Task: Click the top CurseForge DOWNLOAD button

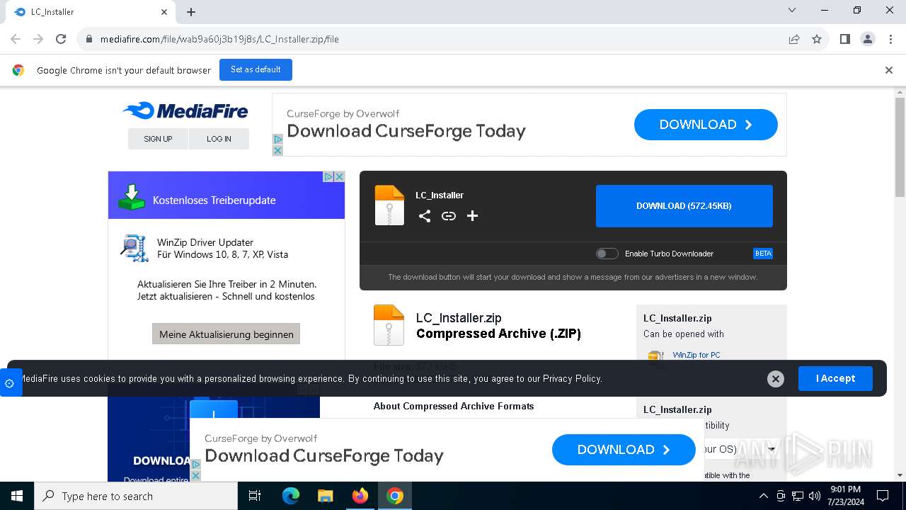Action: tap(706, 125)
